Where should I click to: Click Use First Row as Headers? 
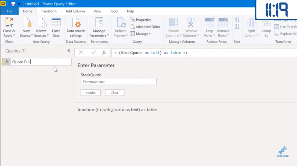pyautogui.click(x=285, y=27)
